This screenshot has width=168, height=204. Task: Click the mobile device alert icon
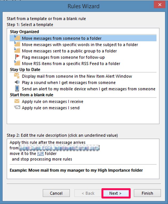tap(17, 89)
